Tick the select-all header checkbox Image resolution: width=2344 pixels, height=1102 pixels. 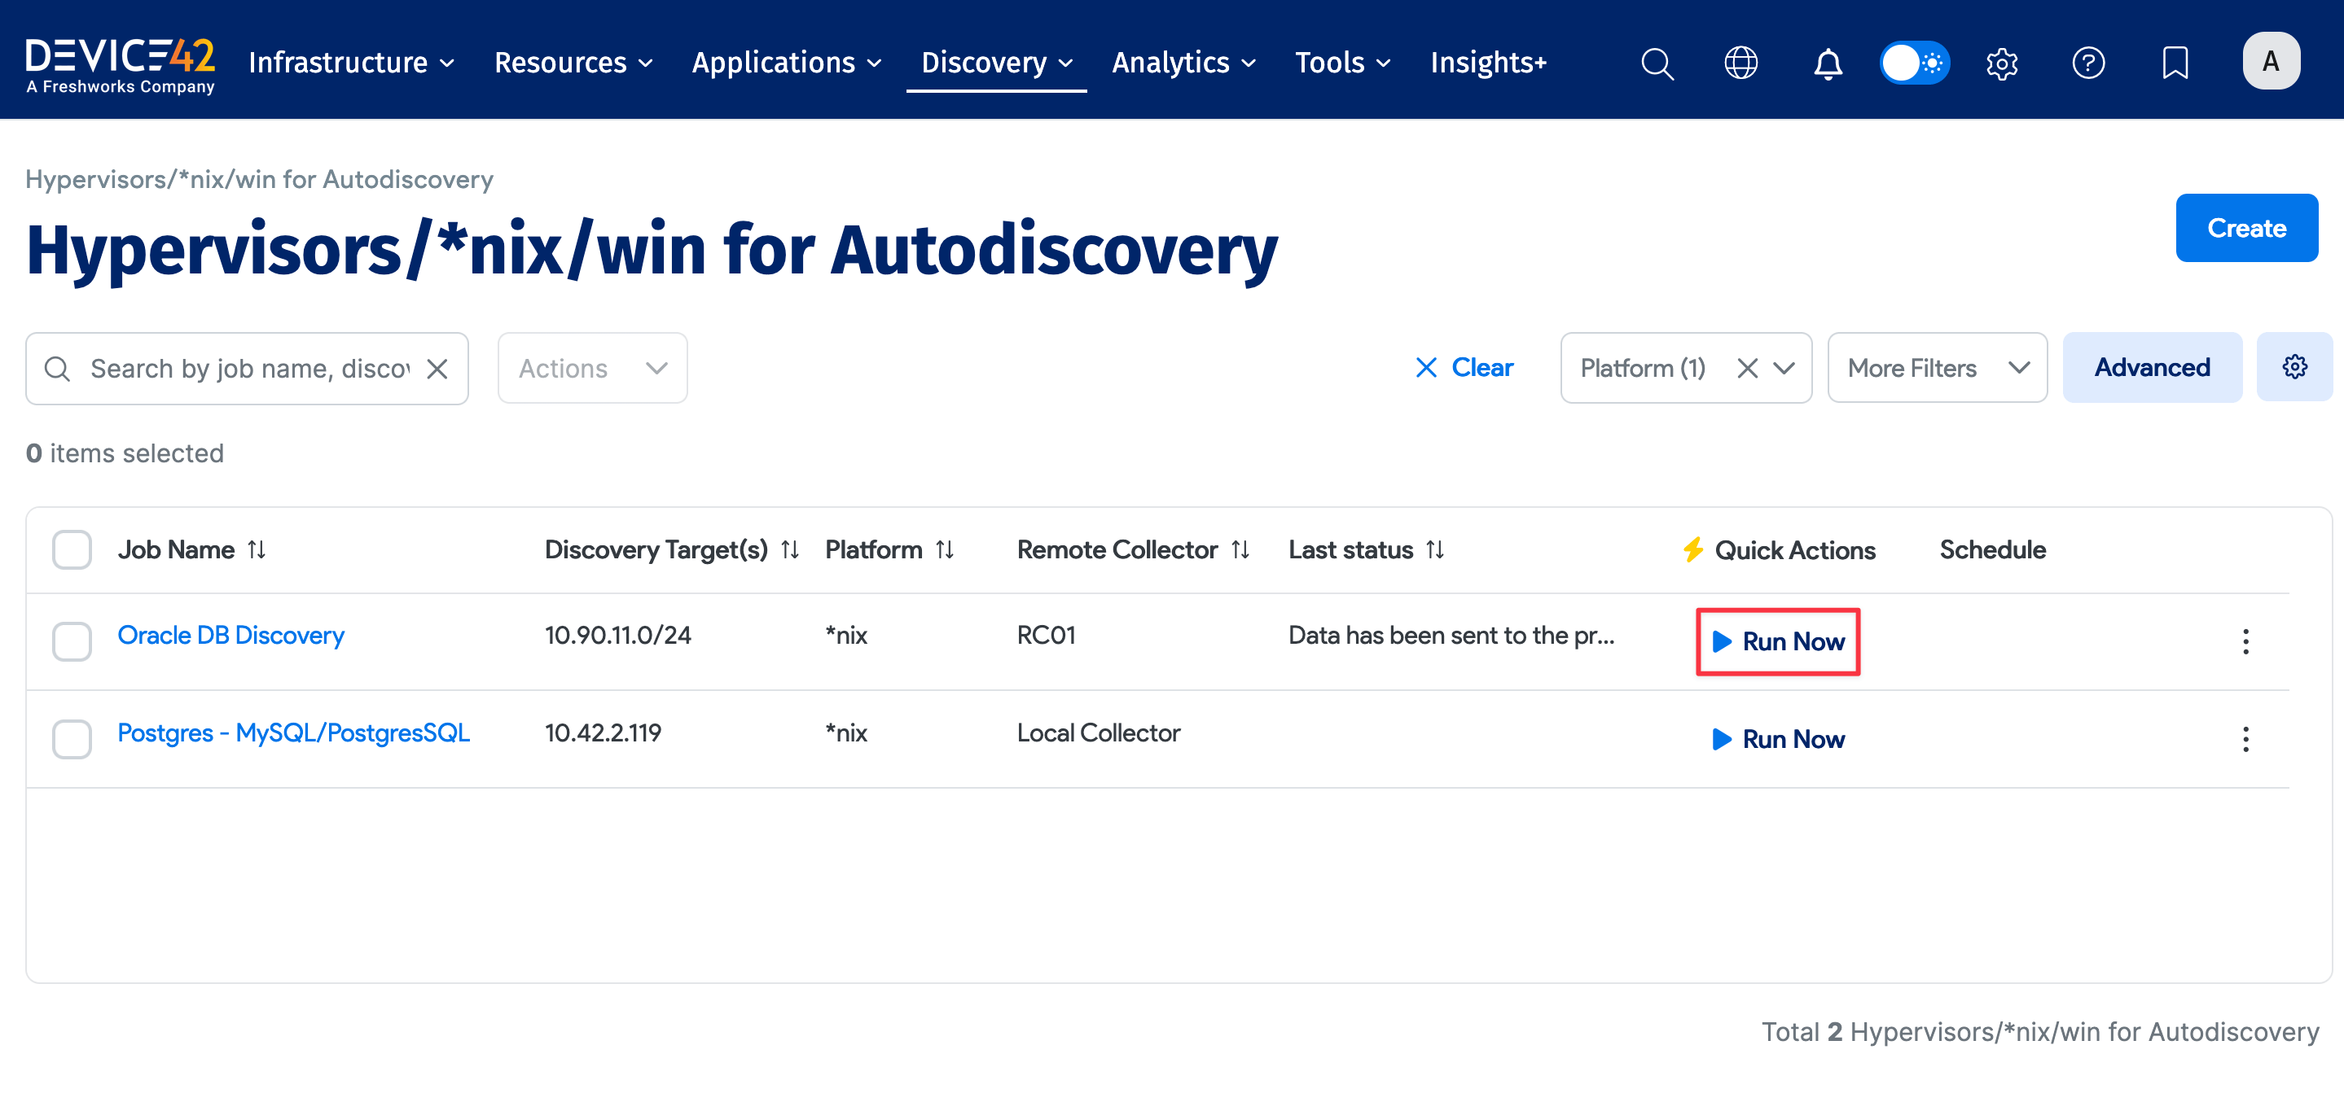coord(71,549)
